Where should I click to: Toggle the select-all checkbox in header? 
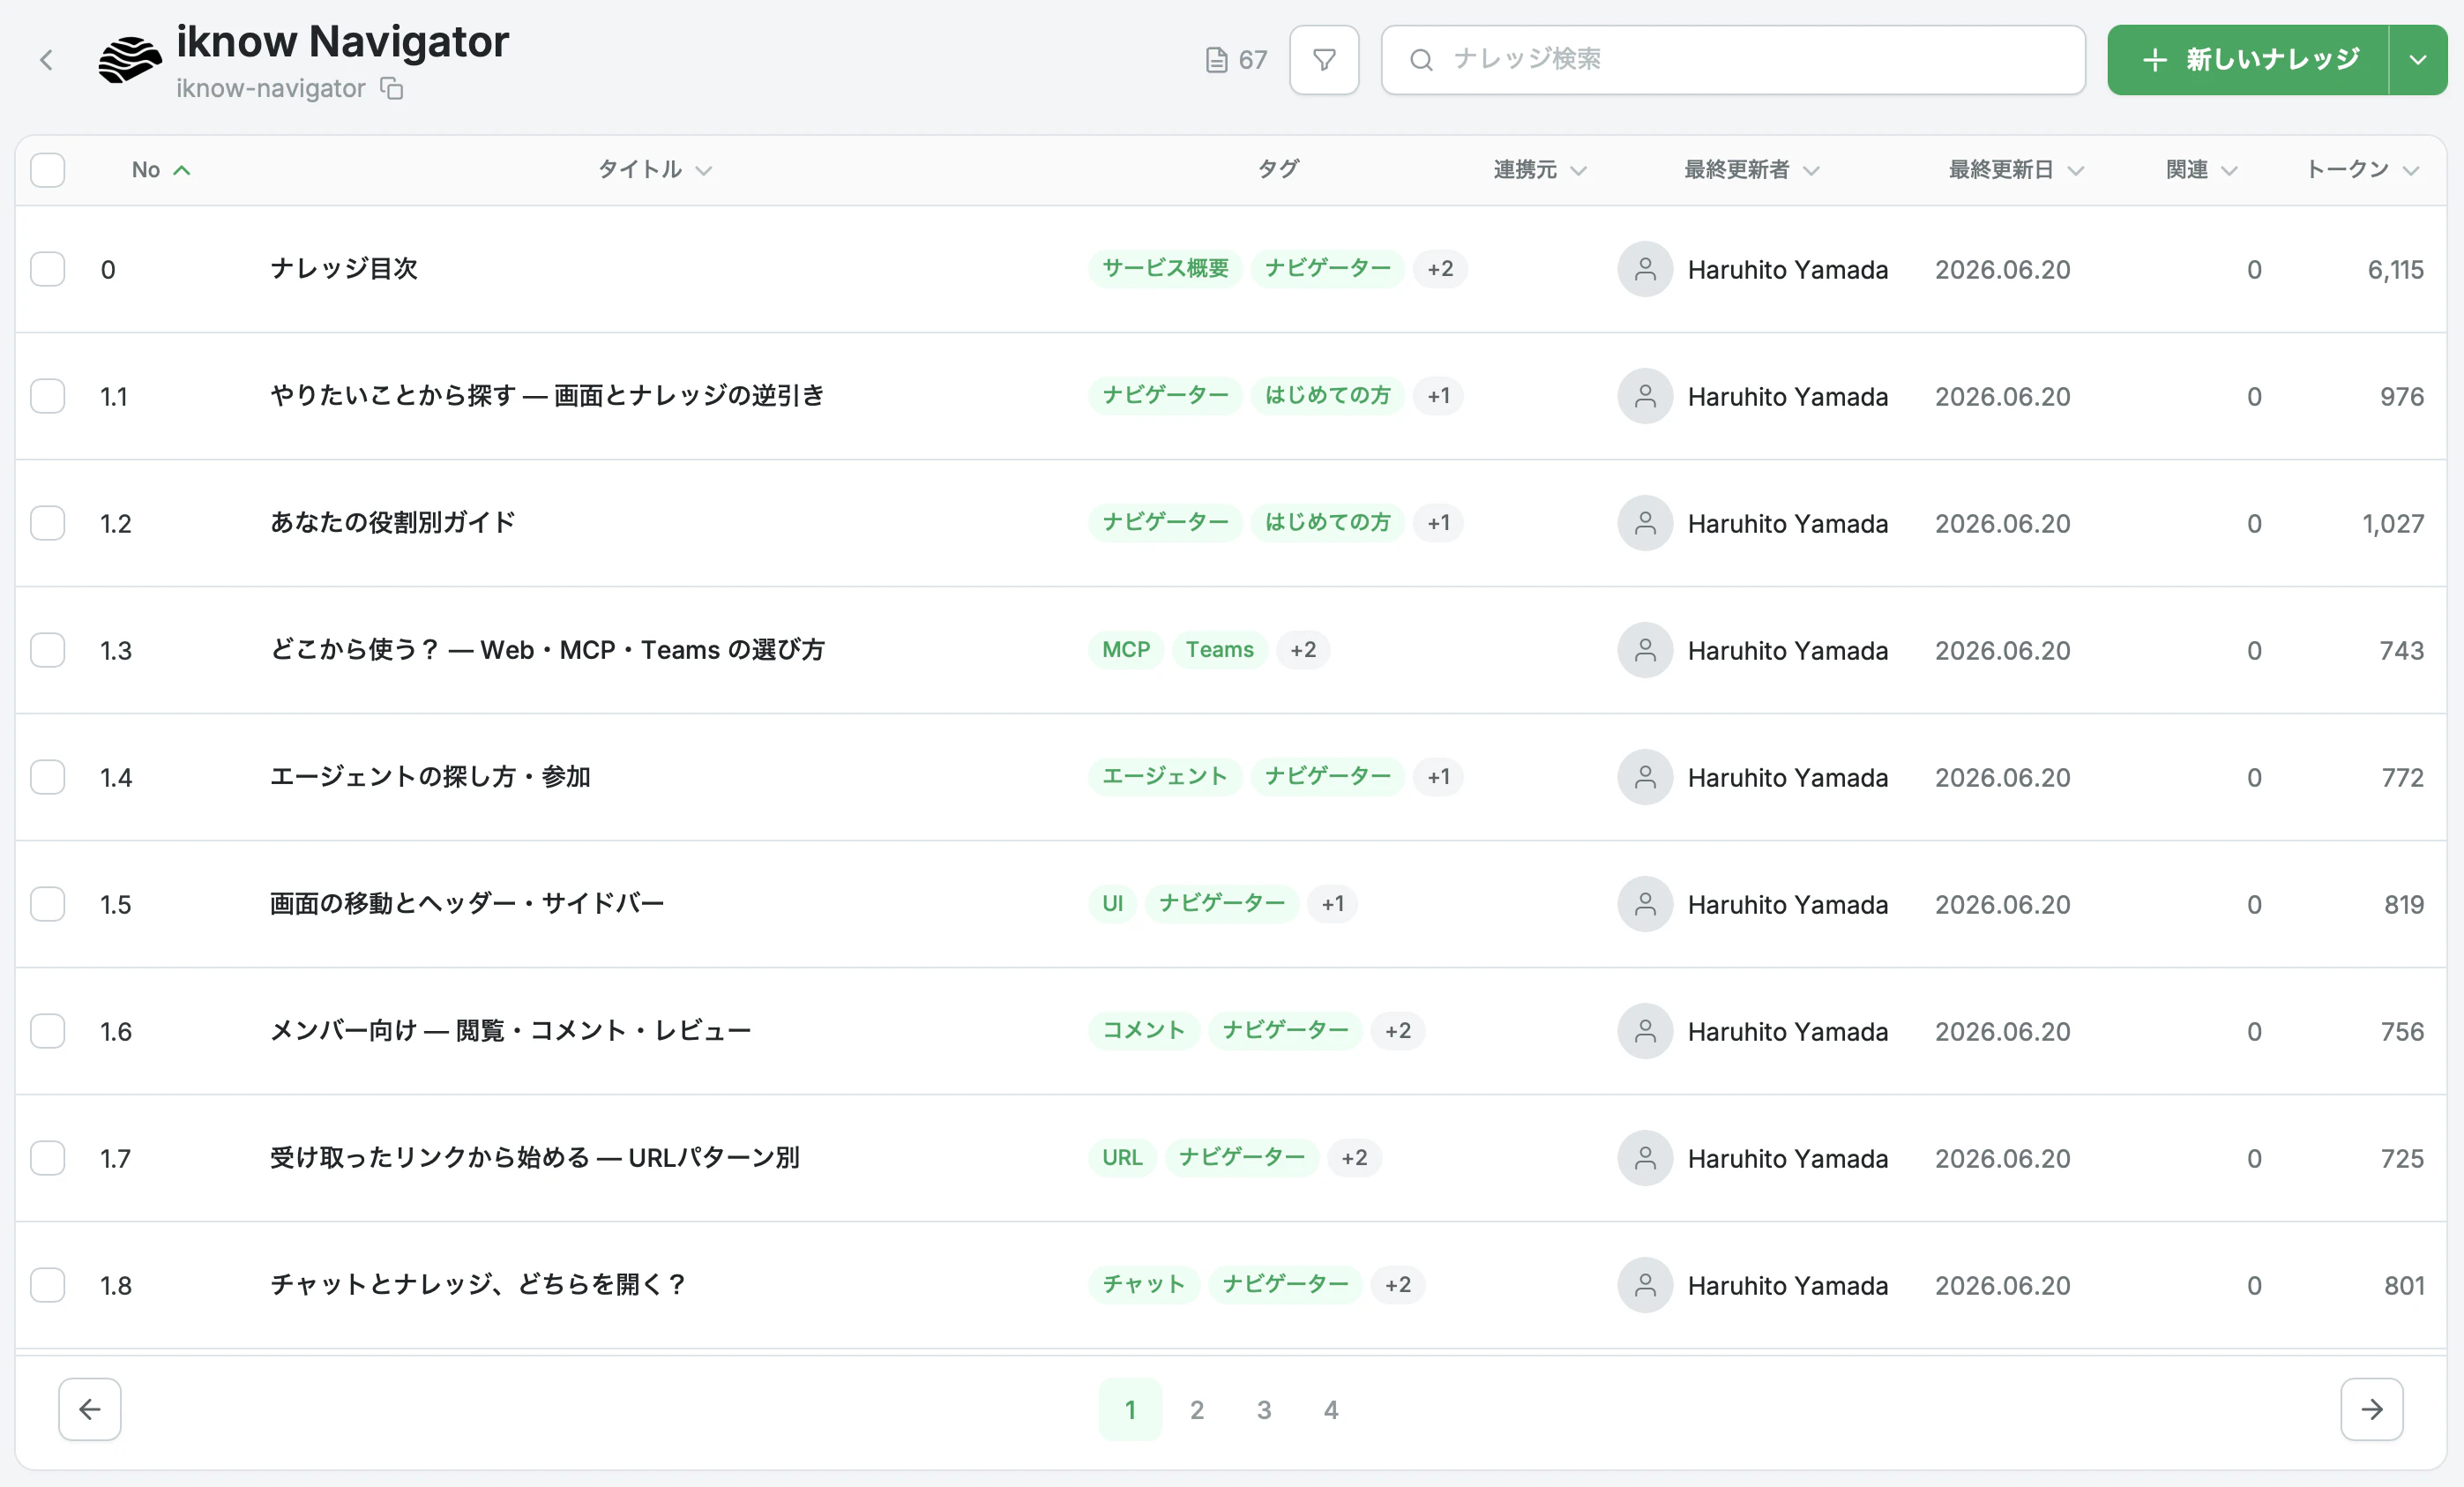(x=48, y=170)
